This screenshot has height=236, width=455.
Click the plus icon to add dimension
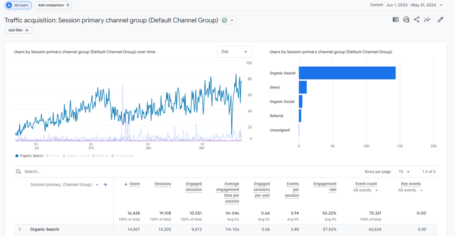[x=105, y=184]
